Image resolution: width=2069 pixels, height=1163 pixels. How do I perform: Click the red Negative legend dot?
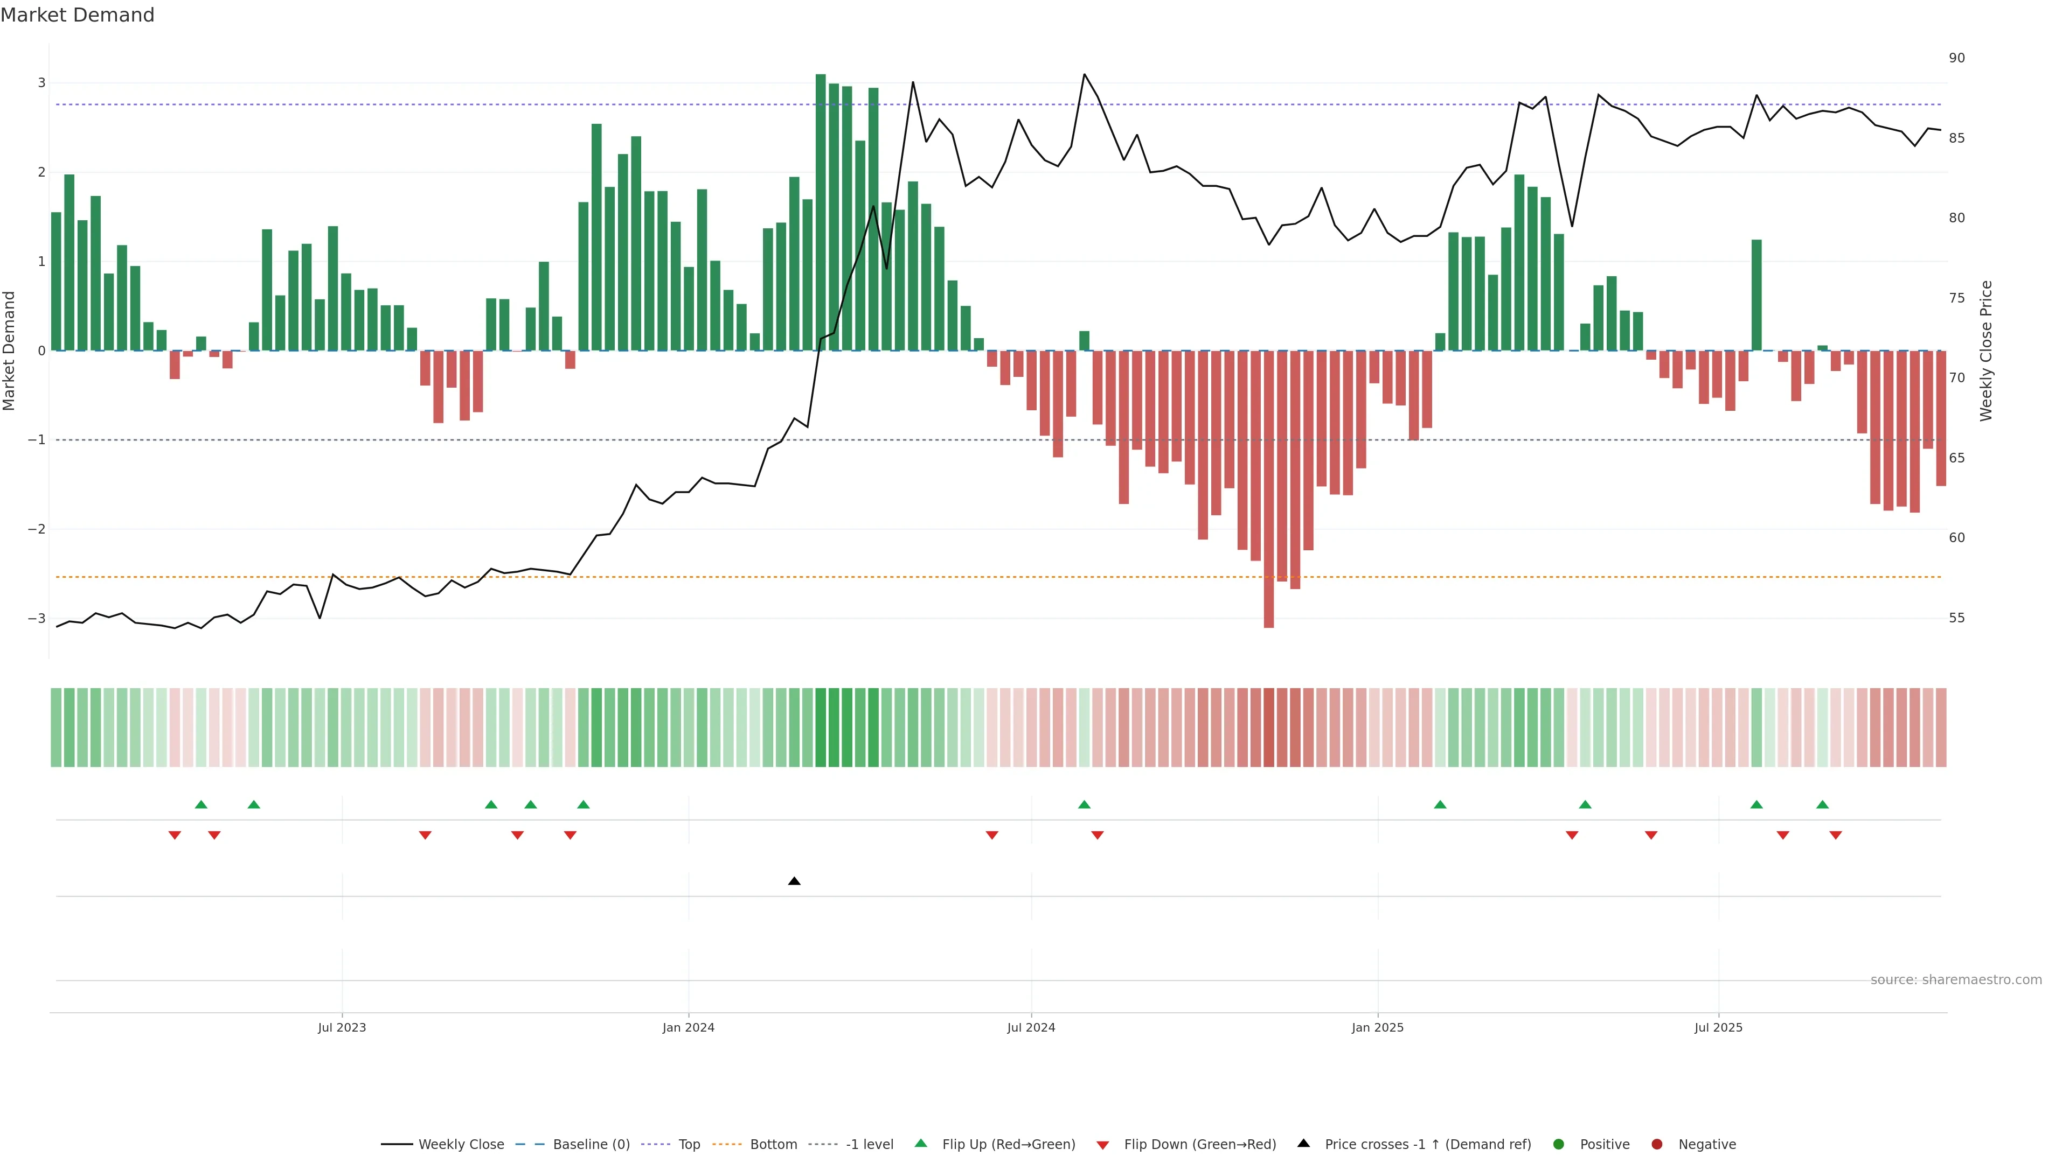[x=1657, y=1145]
